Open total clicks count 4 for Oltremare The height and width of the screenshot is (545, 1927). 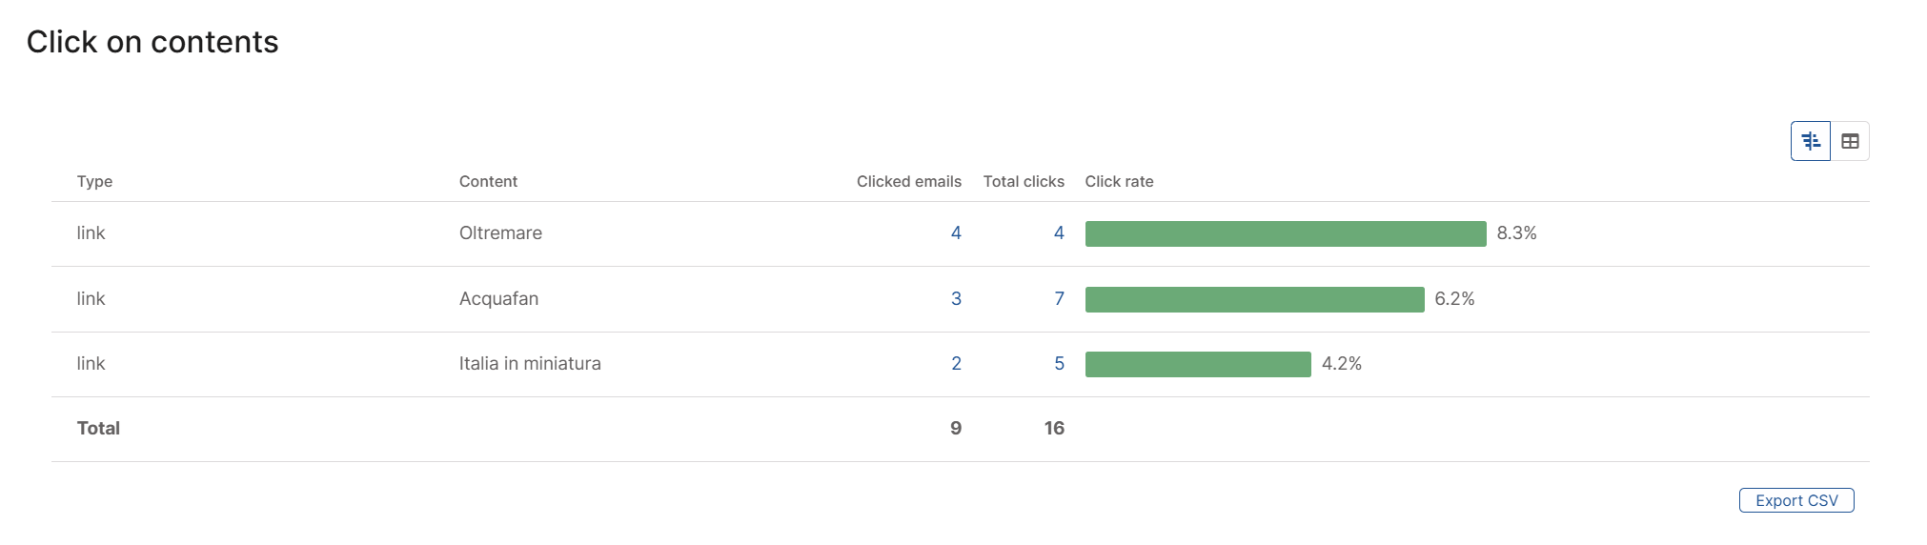[1059, 232]
